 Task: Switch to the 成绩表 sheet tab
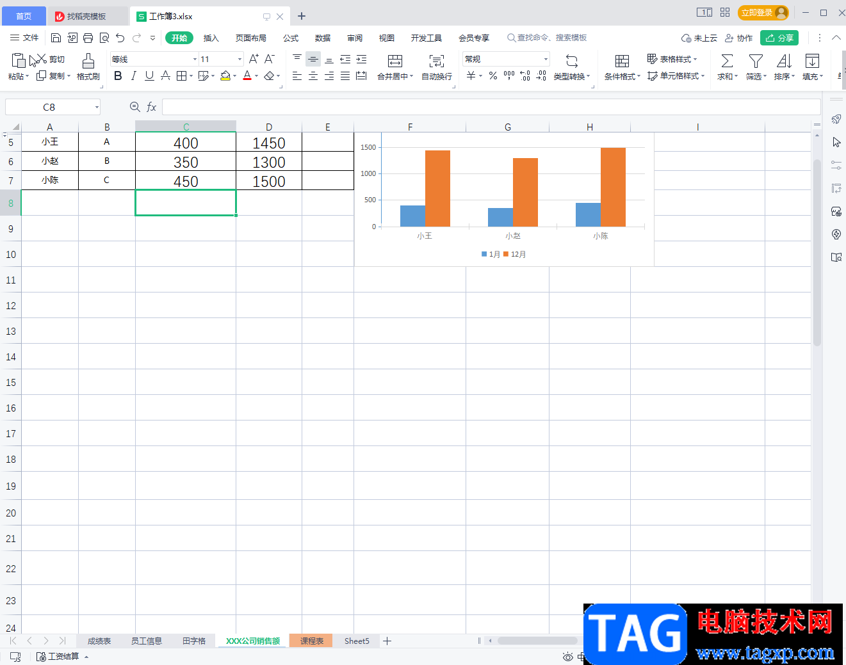coord(99,641)
